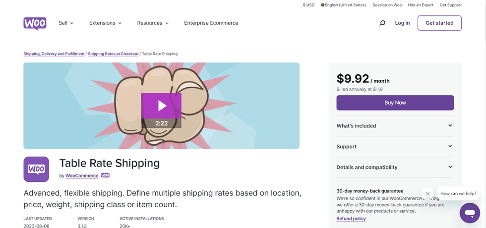Navigate to Shipping Rates at Checkout breadcrumb
Screen dimensions: 486x228
114,54
